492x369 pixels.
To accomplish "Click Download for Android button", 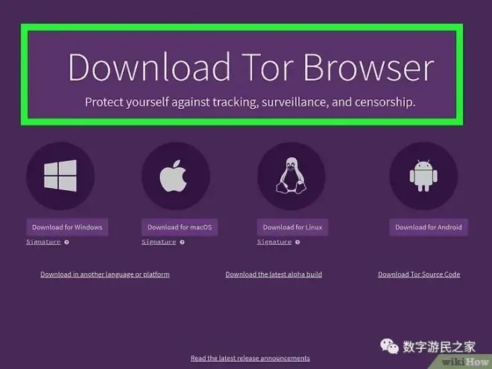I will click(429, 227).
